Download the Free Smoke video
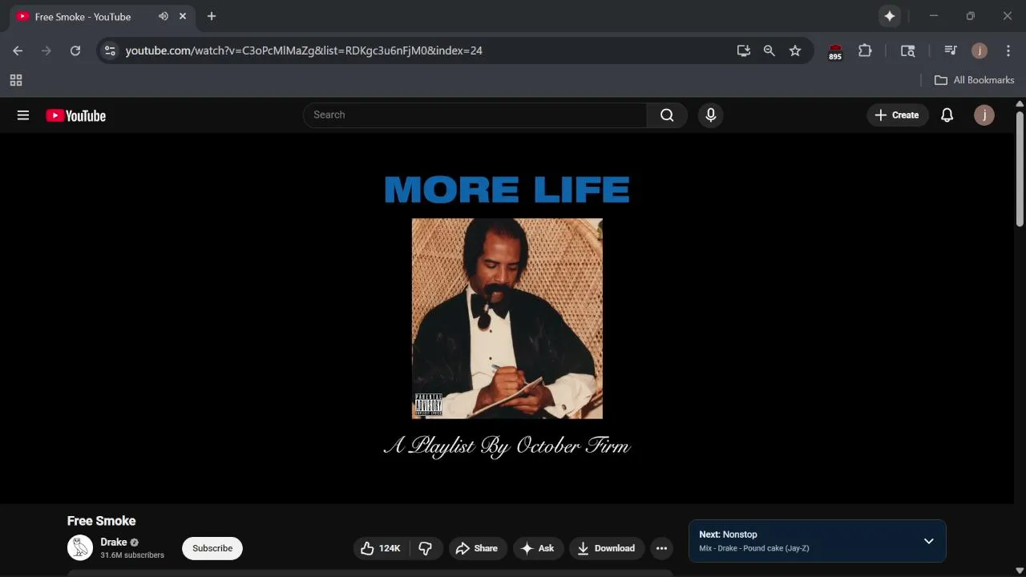 (x=607, y=548)
